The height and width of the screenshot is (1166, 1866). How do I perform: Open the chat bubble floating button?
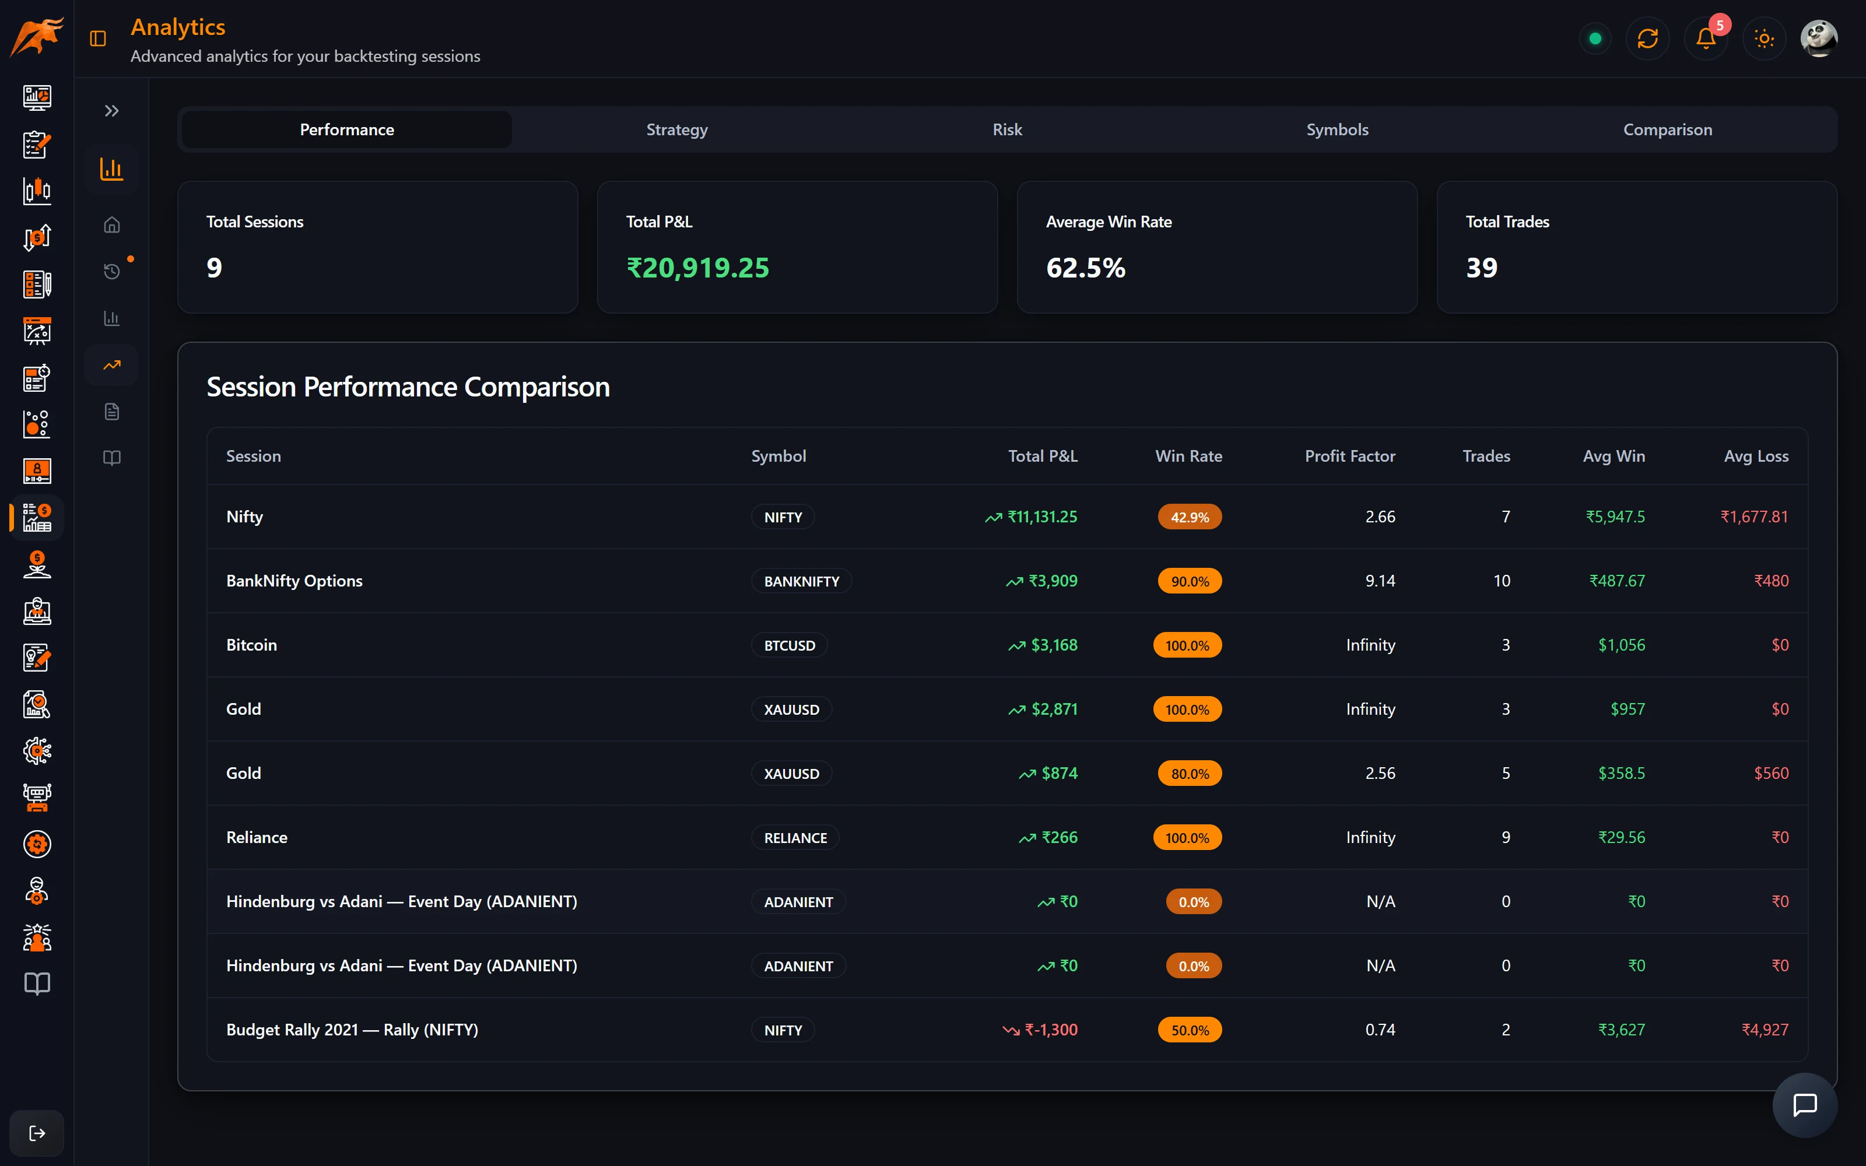click(1805, 1105)
